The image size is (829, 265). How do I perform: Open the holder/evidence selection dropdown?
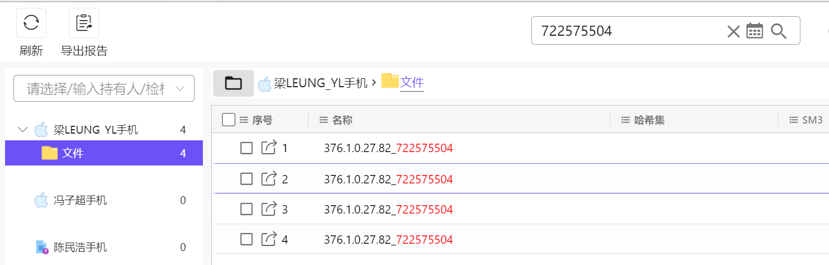[104, 88]
